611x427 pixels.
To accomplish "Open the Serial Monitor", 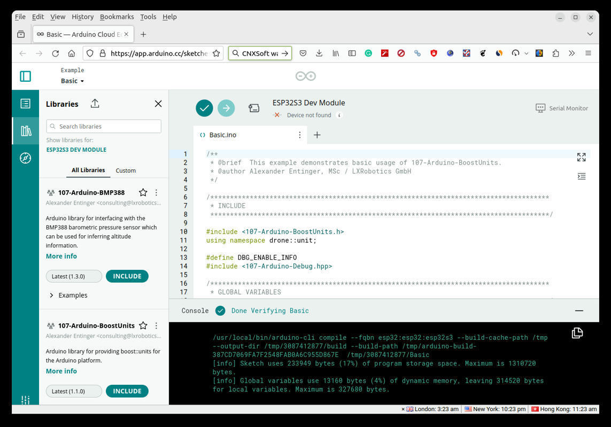I will 562,108.
